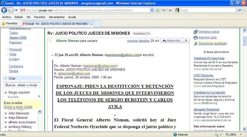Click aanisman@yahoo.com link in De: line
This screenshot has height=137, width=247.
tap(100, 66)
